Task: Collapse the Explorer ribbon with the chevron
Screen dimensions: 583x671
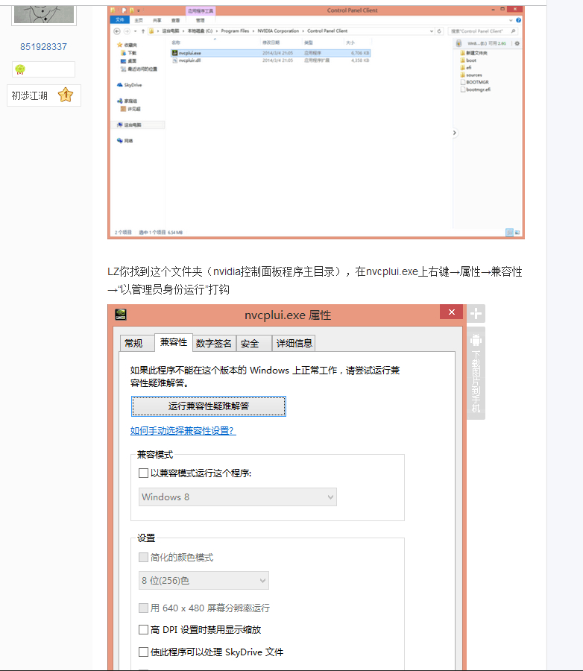Action: pos(511,20)
